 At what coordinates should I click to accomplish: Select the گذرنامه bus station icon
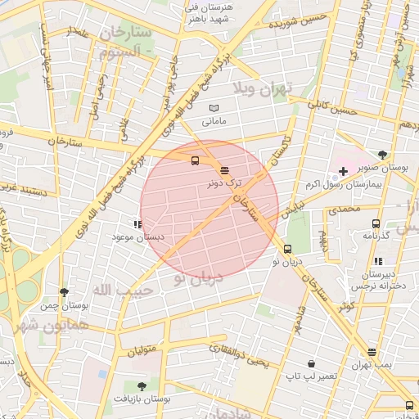click(376, 224)
